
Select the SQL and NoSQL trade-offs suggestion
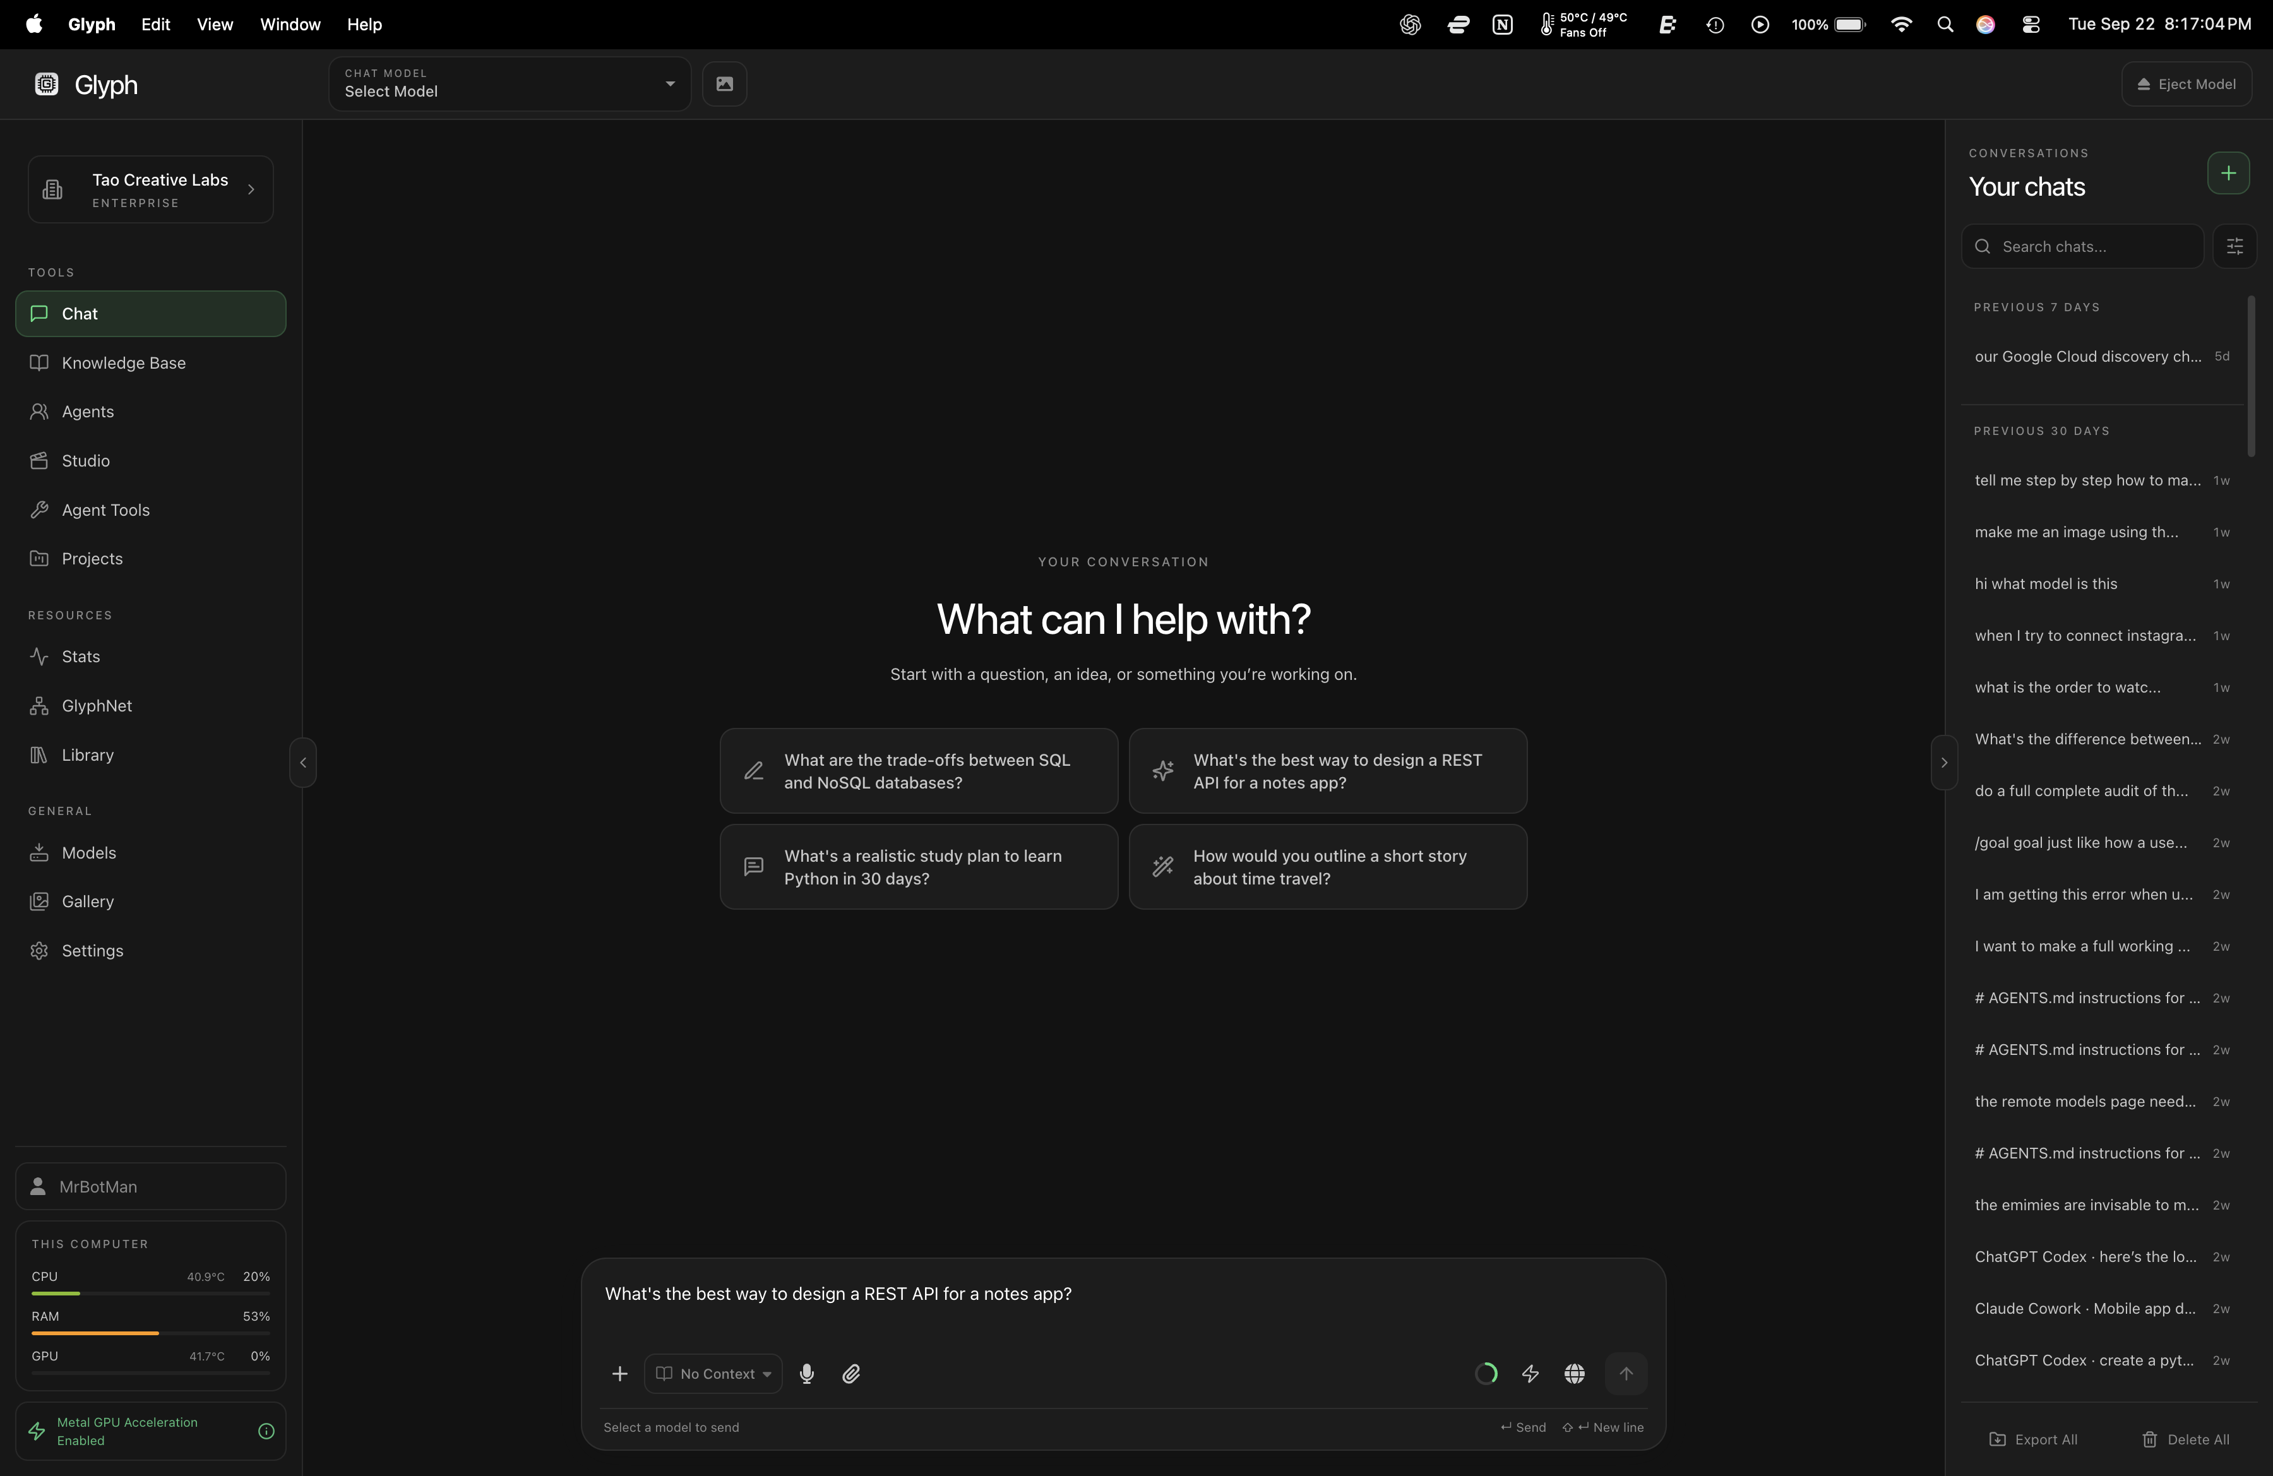(919, 771)
